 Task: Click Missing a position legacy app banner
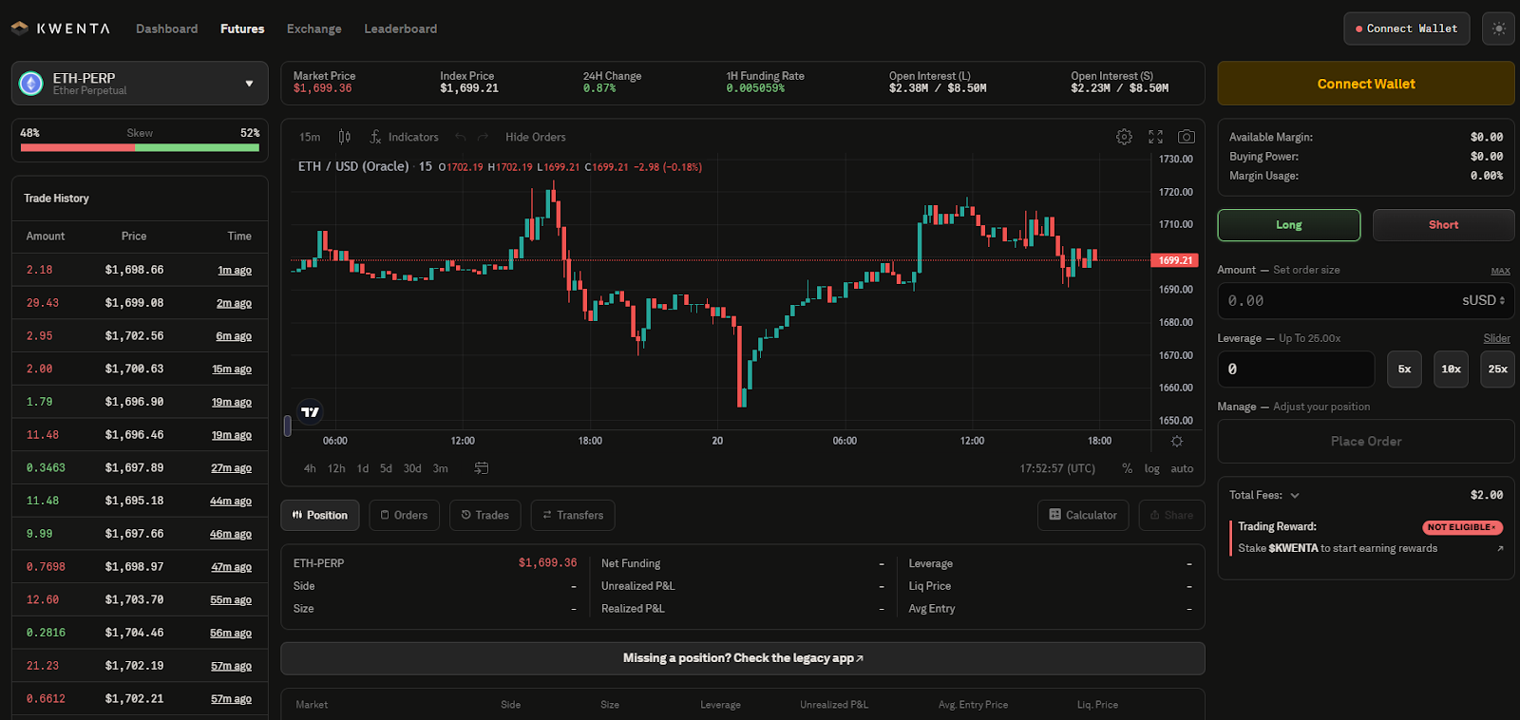[x=743, y=658]
